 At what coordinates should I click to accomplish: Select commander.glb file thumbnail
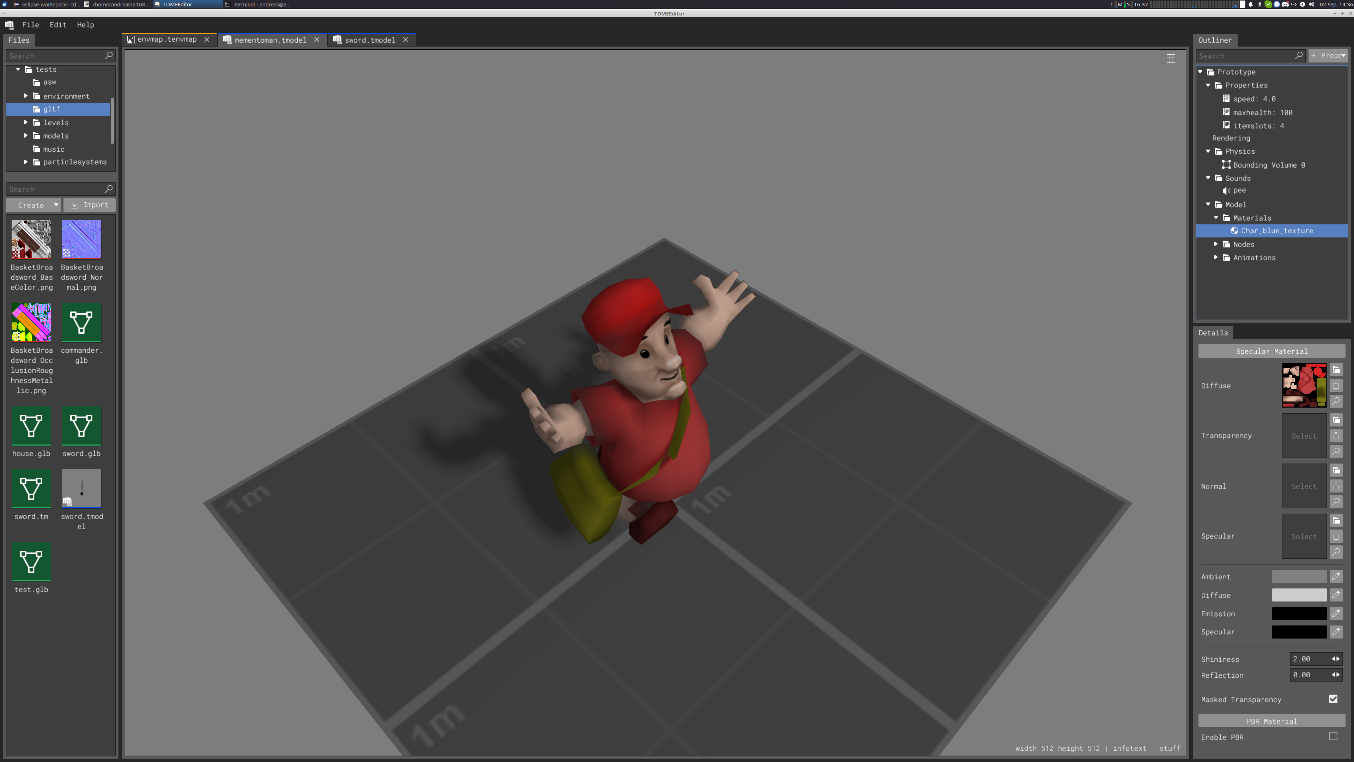[x=81, y=322]
